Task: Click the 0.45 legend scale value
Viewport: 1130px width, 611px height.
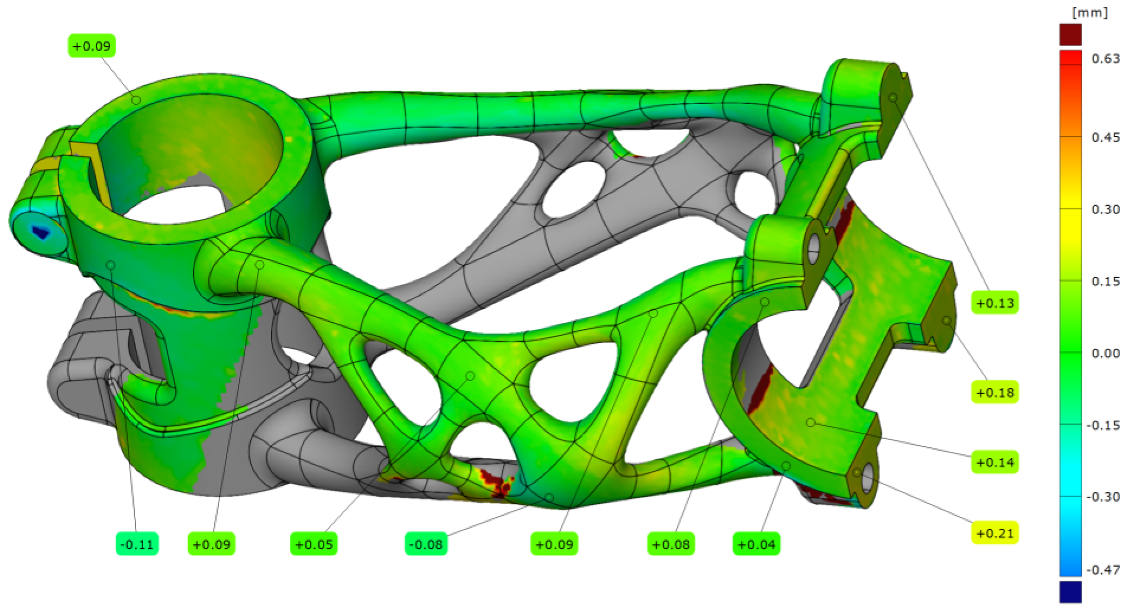Action: click(x=1106, y=137)
